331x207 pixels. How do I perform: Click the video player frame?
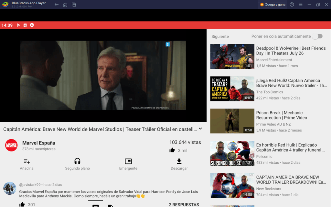[x=103, y=75]
